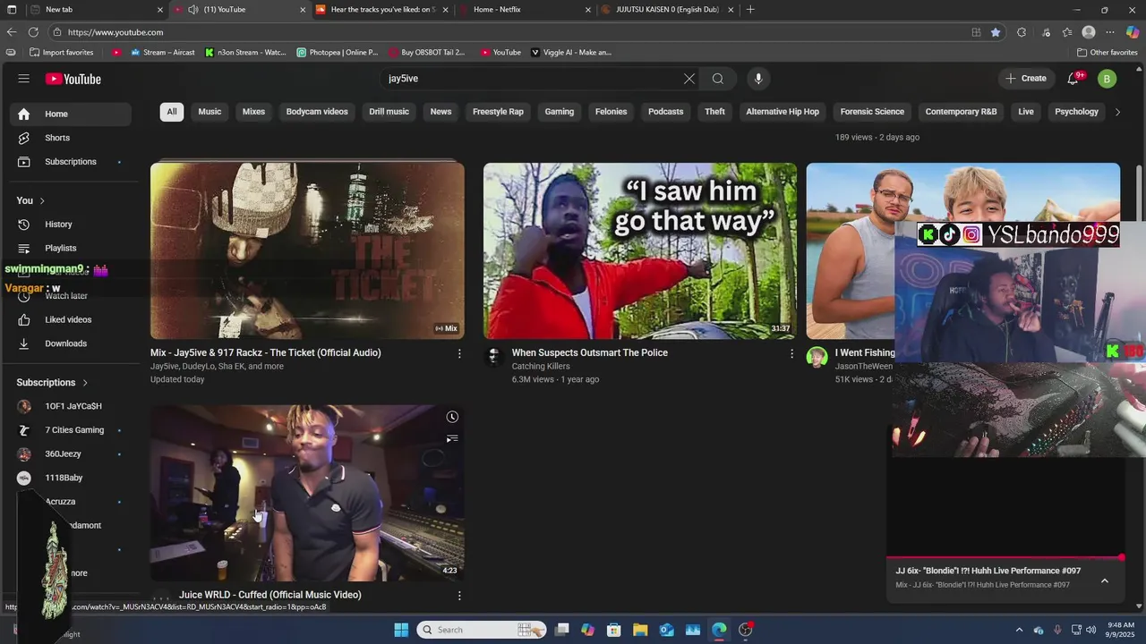Image resolution: width=1146 pixels, height=644 pixels.
Task: Add Juice WRLD video to Watch later
Action: click(452, 417)
